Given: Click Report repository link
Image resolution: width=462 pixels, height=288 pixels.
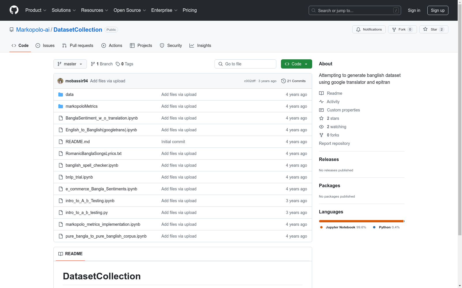Looking at the screenshot, I should click(x=334, y=143).
